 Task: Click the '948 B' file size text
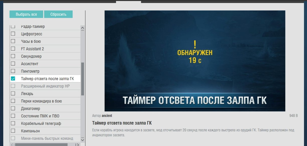293,116
